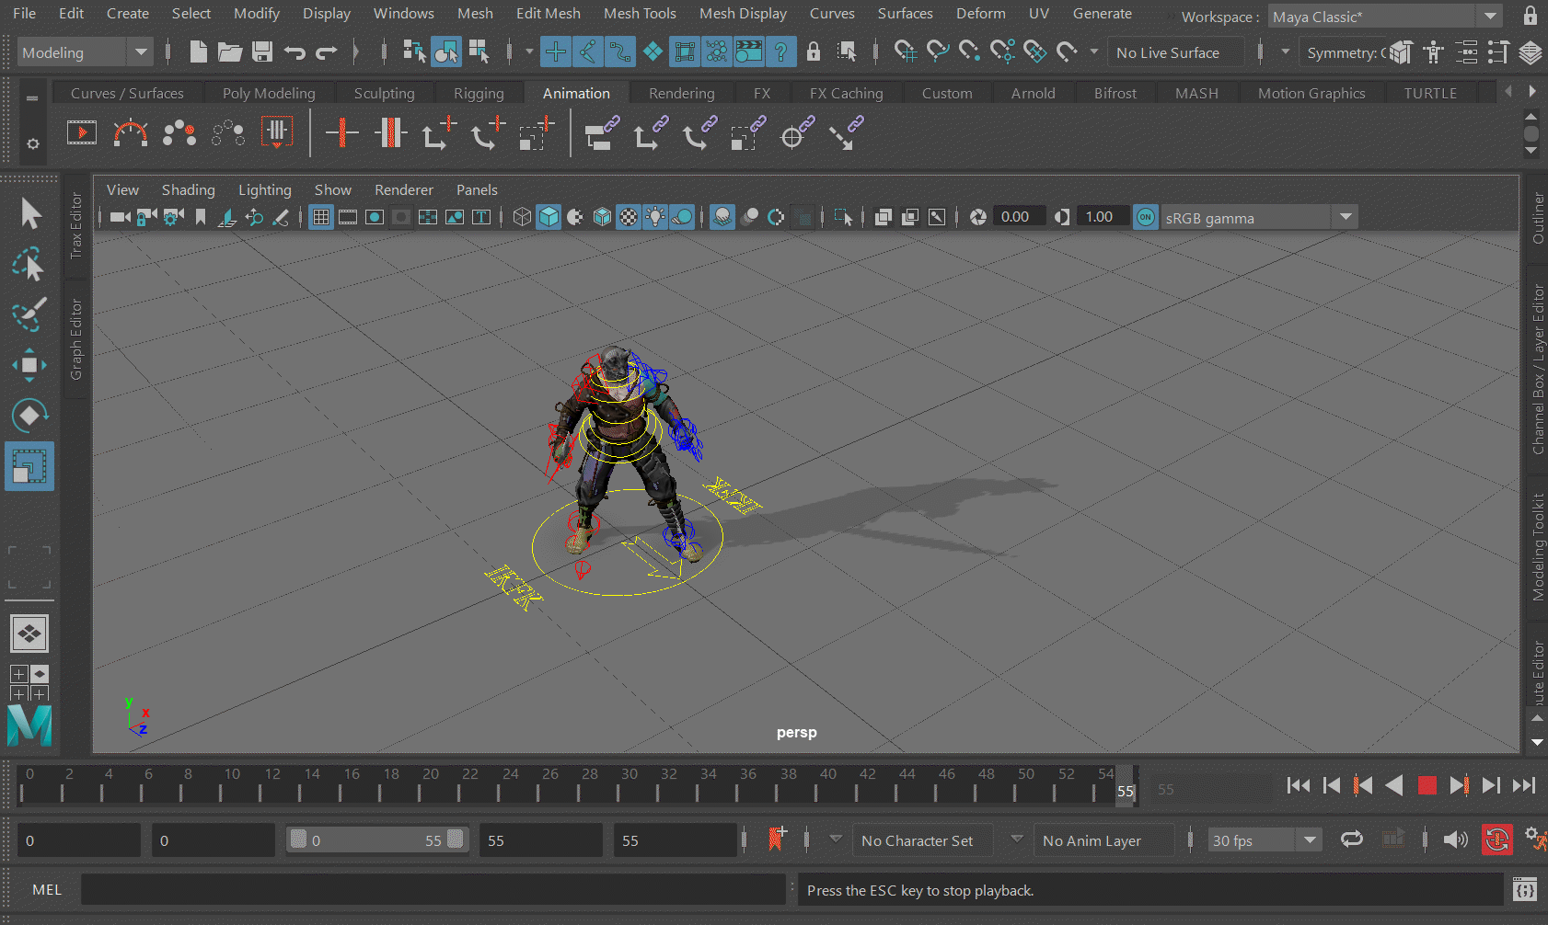Image resolution: width=1548 pixels, height=925 pixels.
Task: Toggle the sRGB color management ON button
Action: click(1145, 217)
